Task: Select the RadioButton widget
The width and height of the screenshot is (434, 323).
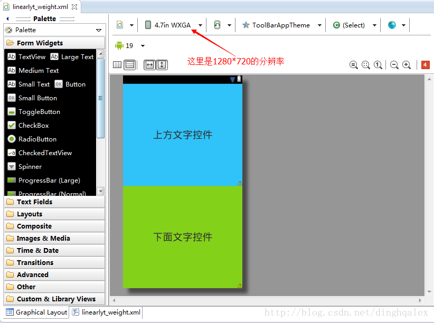Action: [x=32, y=139]
